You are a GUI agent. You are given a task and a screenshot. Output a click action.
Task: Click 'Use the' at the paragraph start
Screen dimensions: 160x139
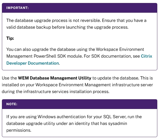coord(9,78)
